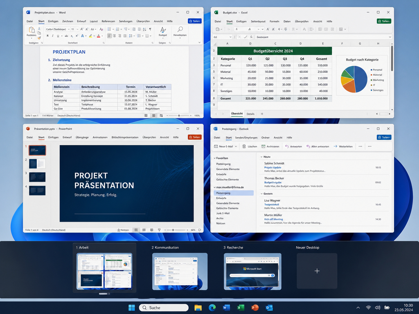Open the Übergänge tab in PowerPoint

(x=82, y=137)
